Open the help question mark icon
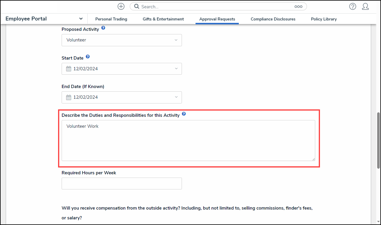The height and width of the screenshot is (225, 381). coord(353,7)
